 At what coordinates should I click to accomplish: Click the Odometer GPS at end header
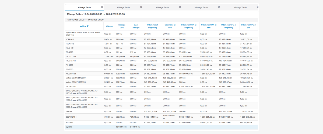[x=249, y=26]
